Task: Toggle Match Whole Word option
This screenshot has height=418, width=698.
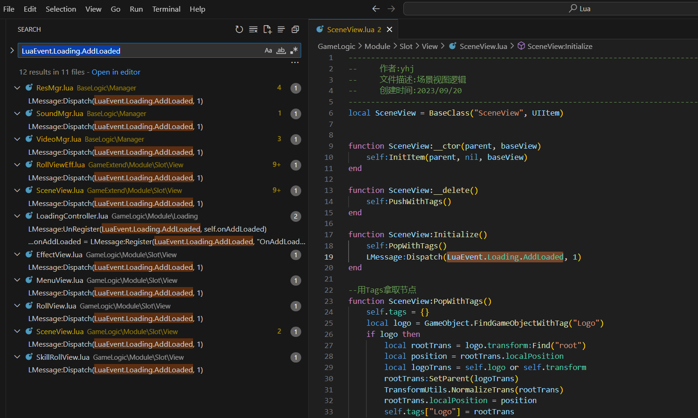Action: [x=281, y=50]
